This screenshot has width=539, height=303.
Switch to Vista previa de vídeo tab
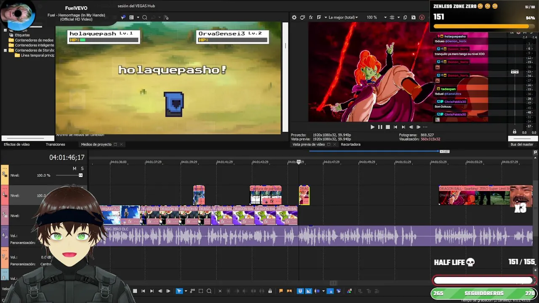click(309, 144)
